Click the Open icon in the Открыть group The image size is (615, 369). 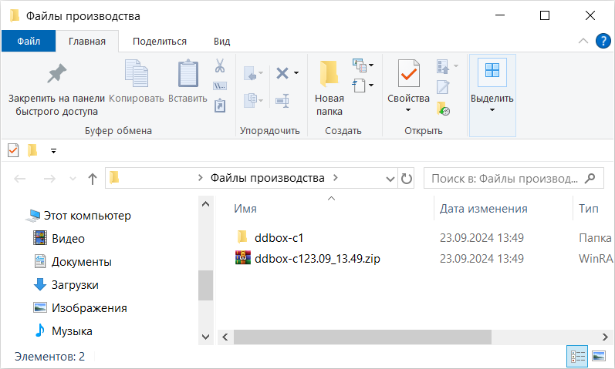[x=443, y=66]
